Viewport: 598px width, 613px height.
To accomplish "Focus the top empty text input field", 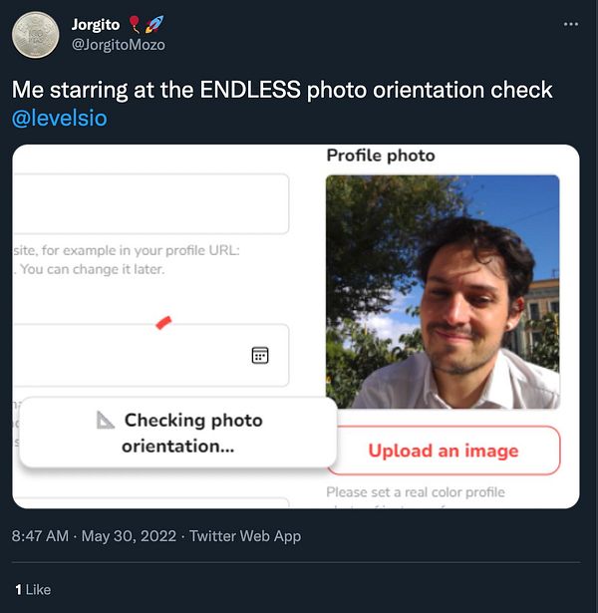I will pos(149,203).
